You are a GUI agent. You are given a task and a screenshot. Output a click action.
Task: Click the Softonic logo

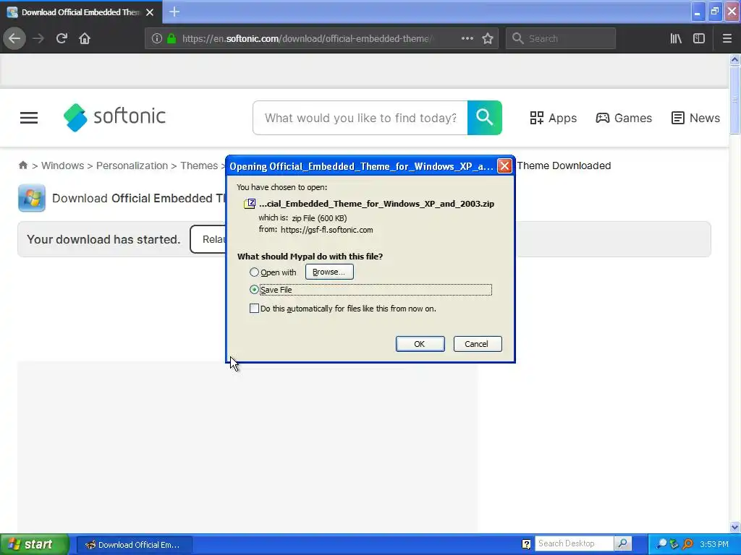coord(114,117)
